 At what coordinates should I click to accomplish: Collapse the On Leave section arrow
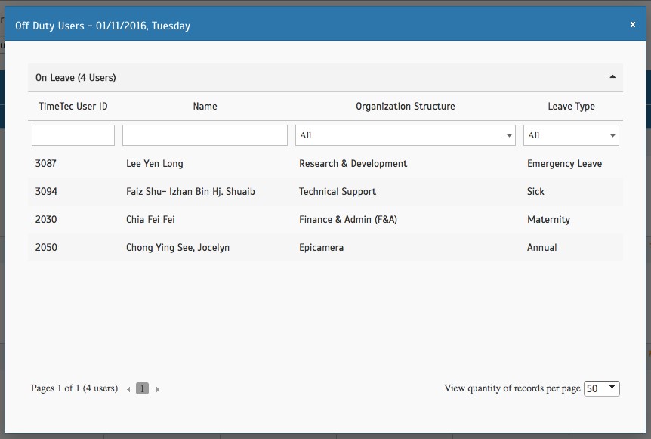(612, 77)
